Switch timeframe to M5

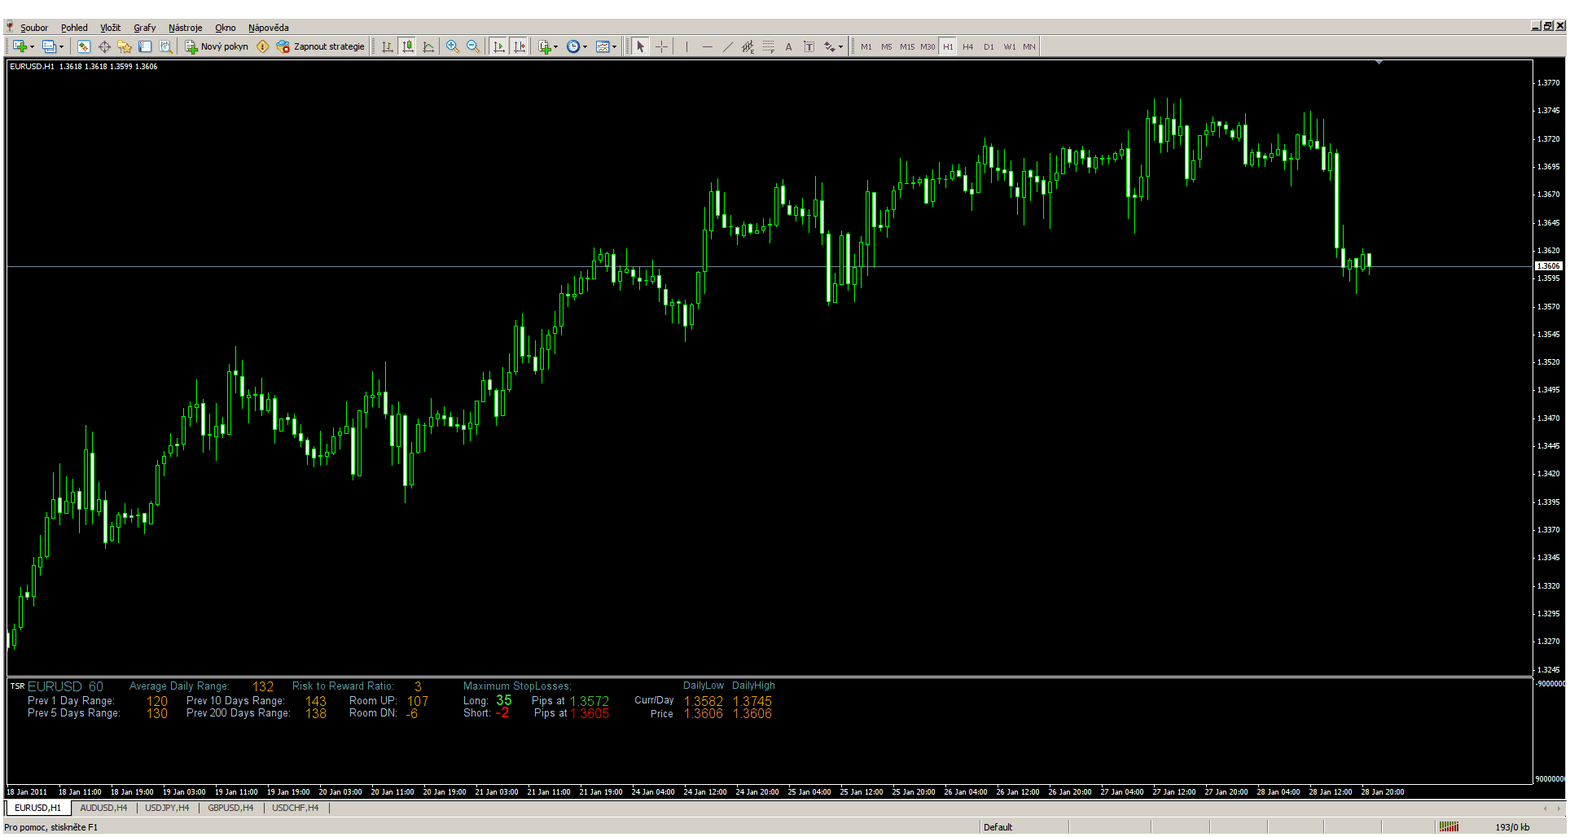pyautogui.click(x=886, y=46)
